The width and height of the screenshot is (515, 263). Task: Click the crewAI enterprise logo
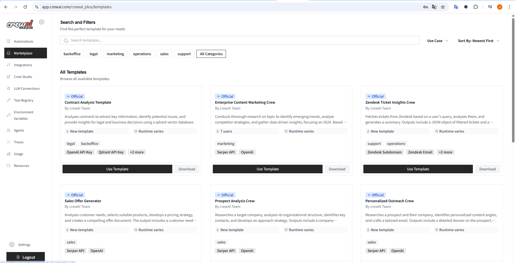20,24
